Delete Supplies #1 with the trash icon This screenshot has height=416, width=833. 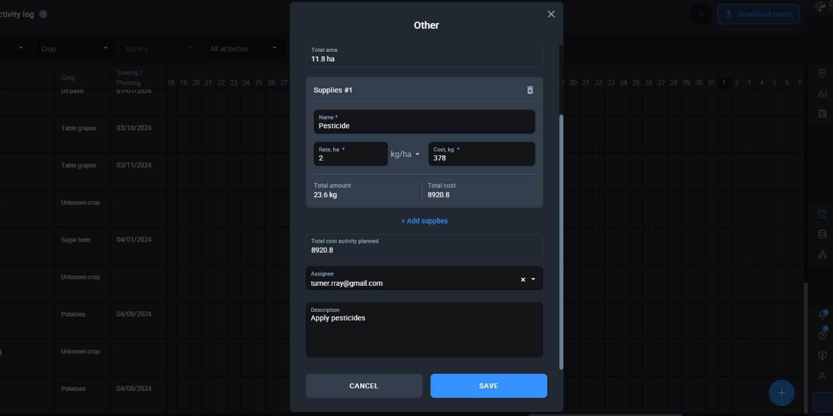530,90
